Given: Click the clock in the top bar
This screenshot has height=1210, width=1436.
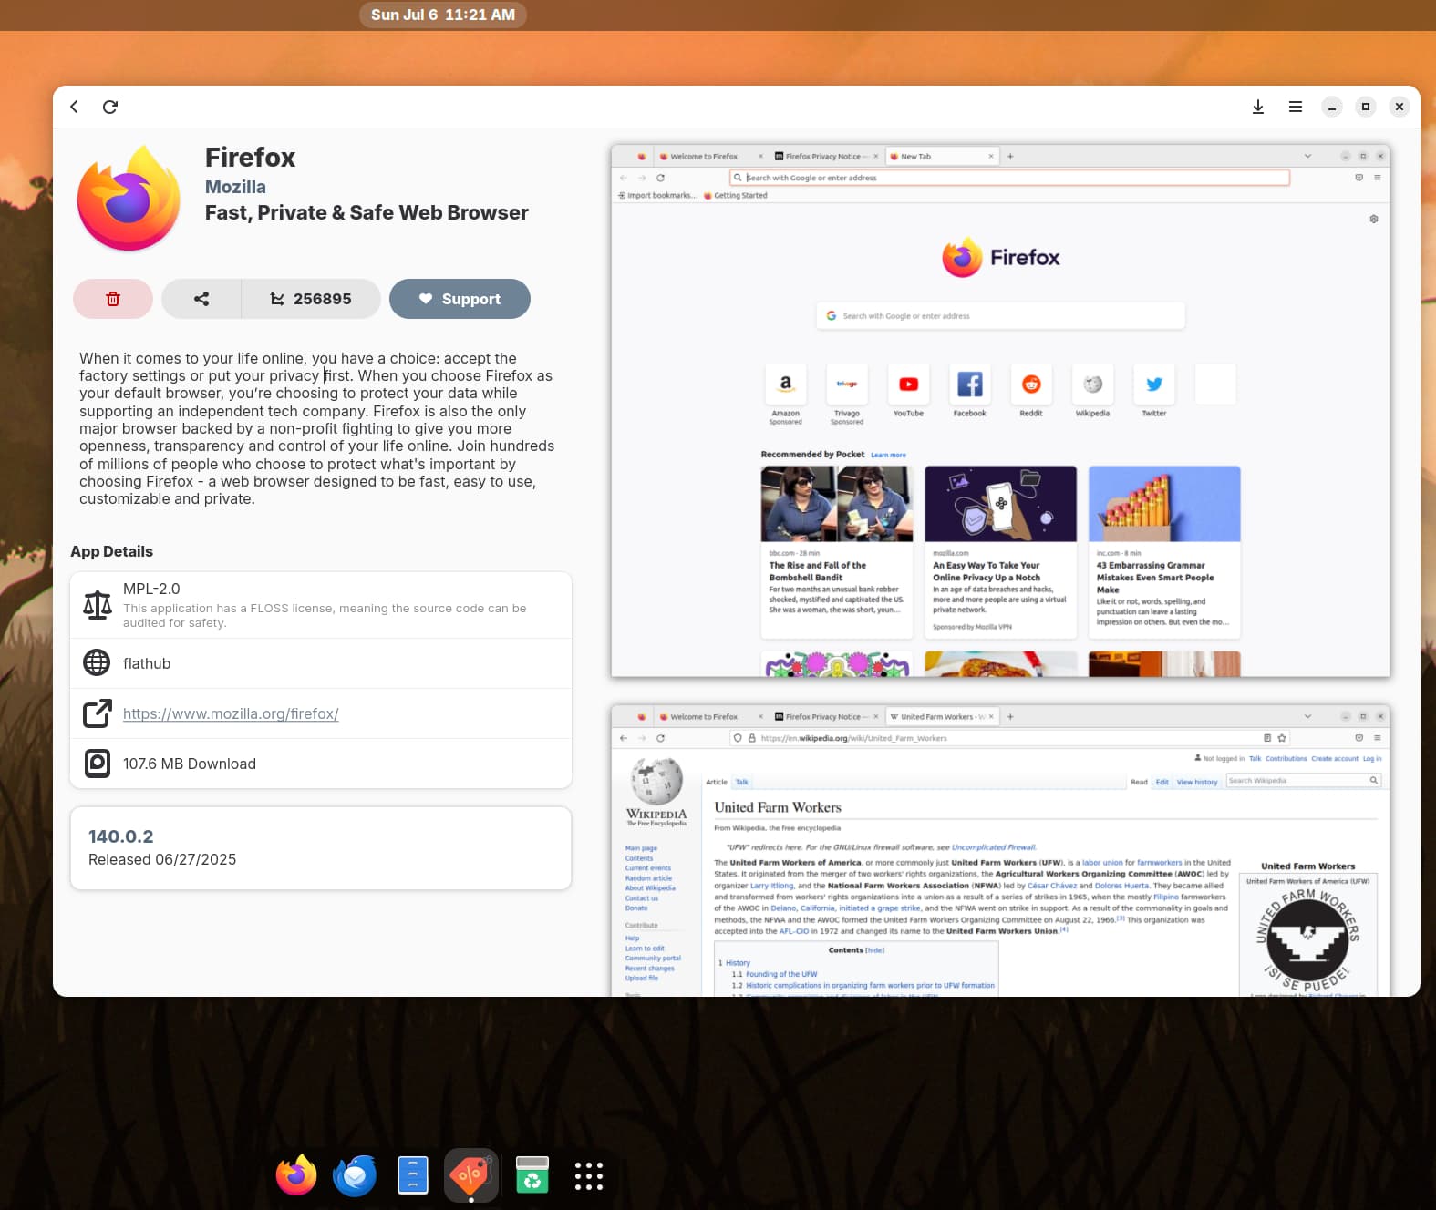Looking at the screenshot, I should (x=443, y=15).
